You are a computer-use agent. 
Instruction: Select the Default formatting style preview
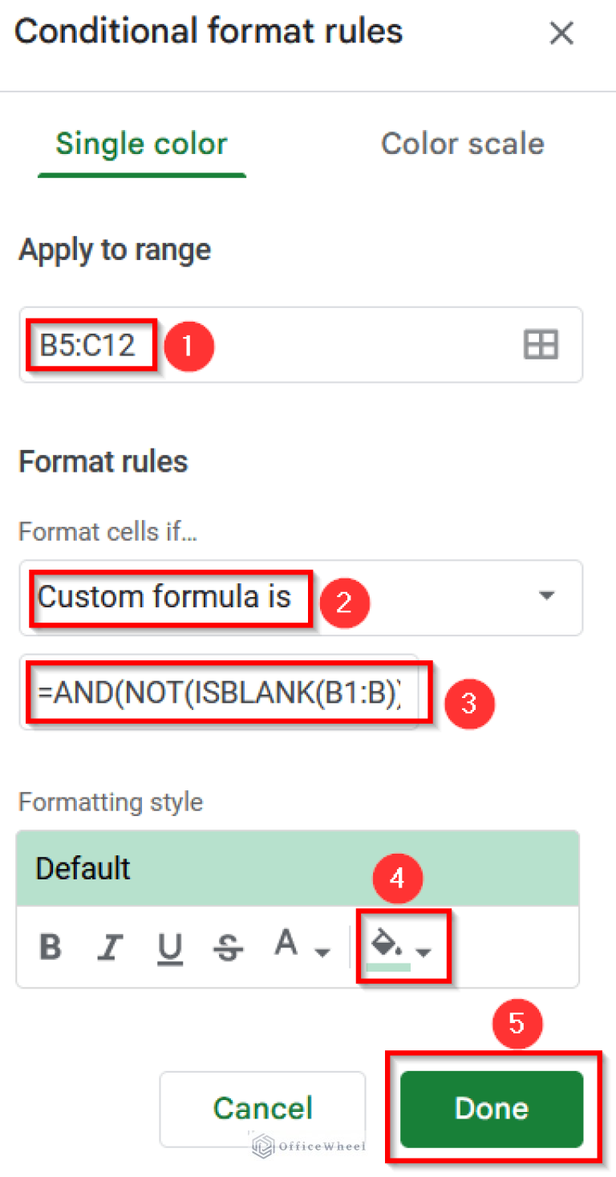coord(297,869)
